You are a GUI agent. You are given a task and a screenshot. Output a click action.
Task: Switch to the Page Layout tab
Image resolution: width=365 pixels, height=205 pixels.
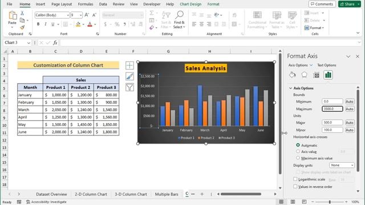62,4
